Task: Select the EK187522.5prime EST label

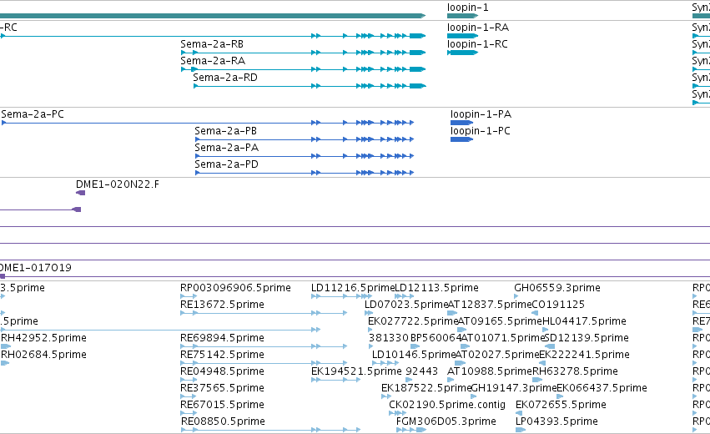Action: [x=426, y=388]
